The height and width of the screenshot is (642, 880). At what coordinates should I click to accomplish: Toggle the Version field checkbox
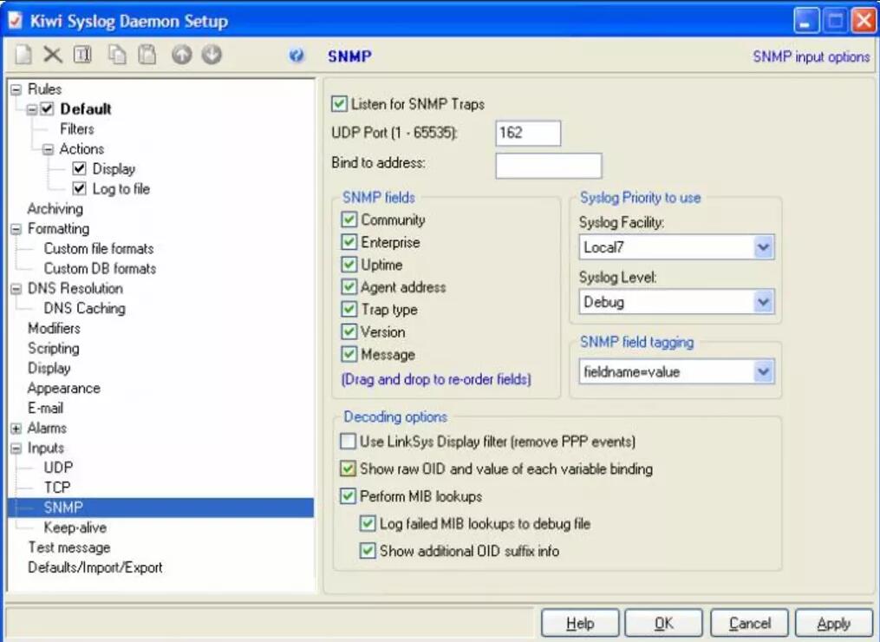pyautogui.click(x=349, y=331)
